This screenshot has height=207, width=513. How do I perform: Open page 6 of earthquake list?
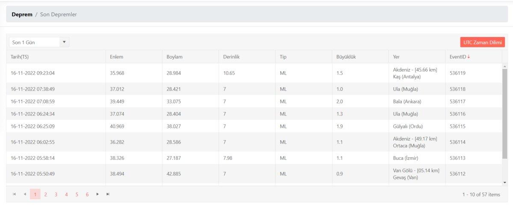pos(87,194)
